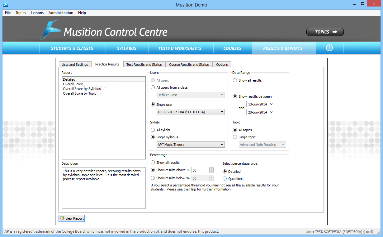Go to Syllabus section

pos(127,48)
